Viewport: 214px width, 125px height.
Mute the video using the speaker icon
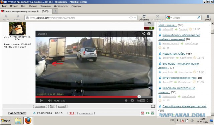50,101
